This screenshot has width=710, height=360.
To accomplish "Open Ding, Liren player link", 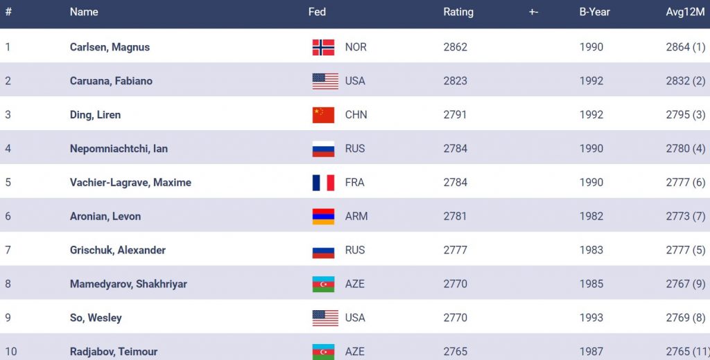I will [95, 115].
